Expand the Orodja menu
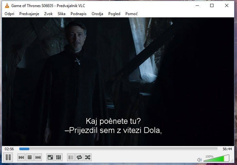The width and height of the screenshot is (237, 165). 97,14
